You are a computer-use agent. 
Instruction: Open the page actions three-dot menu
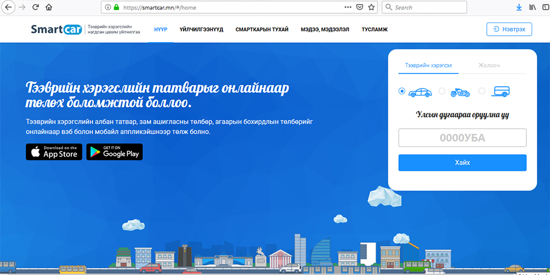[347, 8]
